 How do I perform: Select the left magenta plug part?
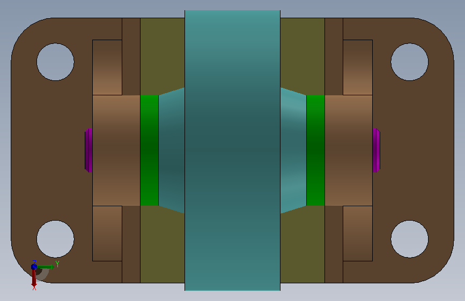(x=88, y=150)
